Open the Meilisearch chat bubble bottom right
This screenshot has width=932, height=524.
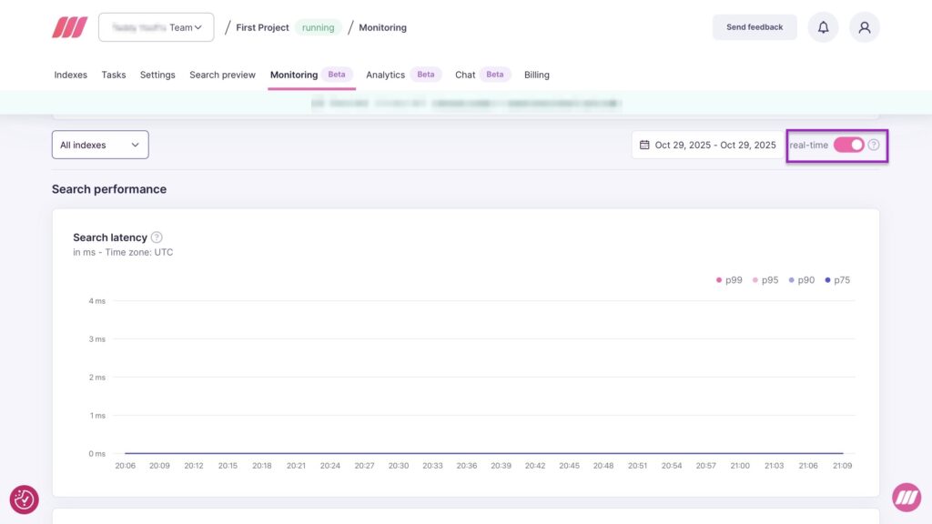click(906, 496)
